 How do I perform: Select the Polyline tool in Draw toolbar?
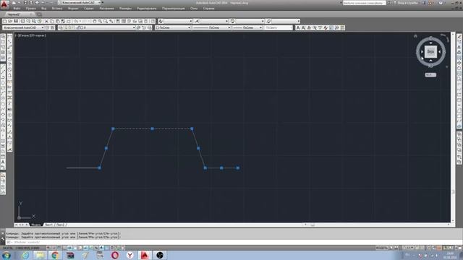(3, 77)
